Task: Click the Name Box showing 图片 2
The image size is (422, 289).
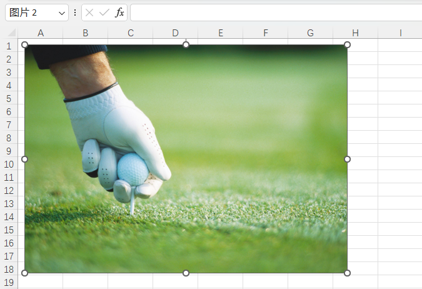Action: click(x=37, y=13)
